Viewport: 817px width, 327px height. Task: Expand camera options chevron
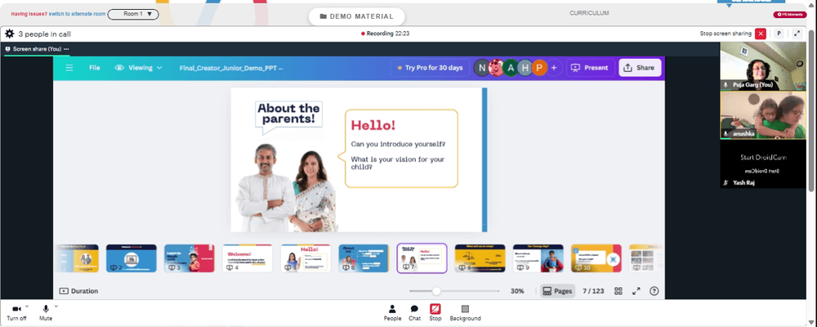pos(27,306)
